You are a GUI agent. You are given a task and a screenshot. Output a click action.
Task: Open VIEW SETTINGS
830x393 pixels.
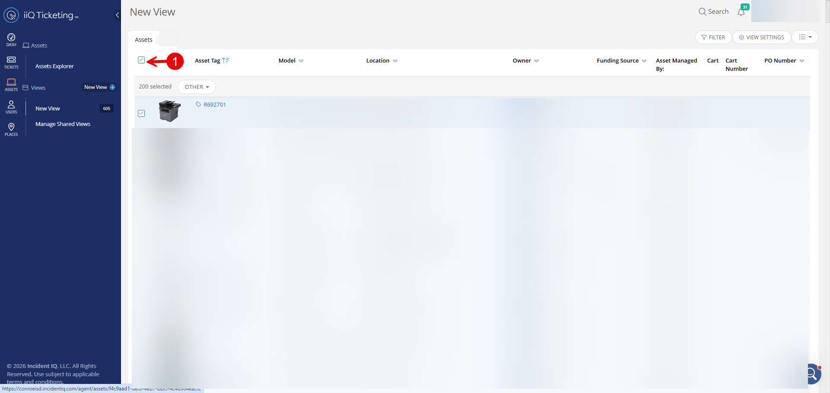tap(762, 38)
